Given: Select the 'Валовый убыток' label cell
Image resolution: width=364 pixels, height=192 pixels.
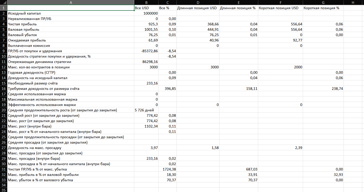Looking at the screenshot, I should click(71, 35).
